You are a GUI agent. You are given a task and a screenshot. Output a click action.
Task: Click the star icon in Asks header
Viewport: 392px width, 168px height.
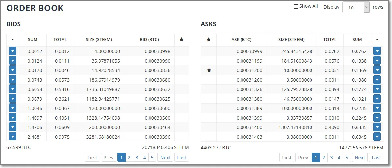click(208, 40)
